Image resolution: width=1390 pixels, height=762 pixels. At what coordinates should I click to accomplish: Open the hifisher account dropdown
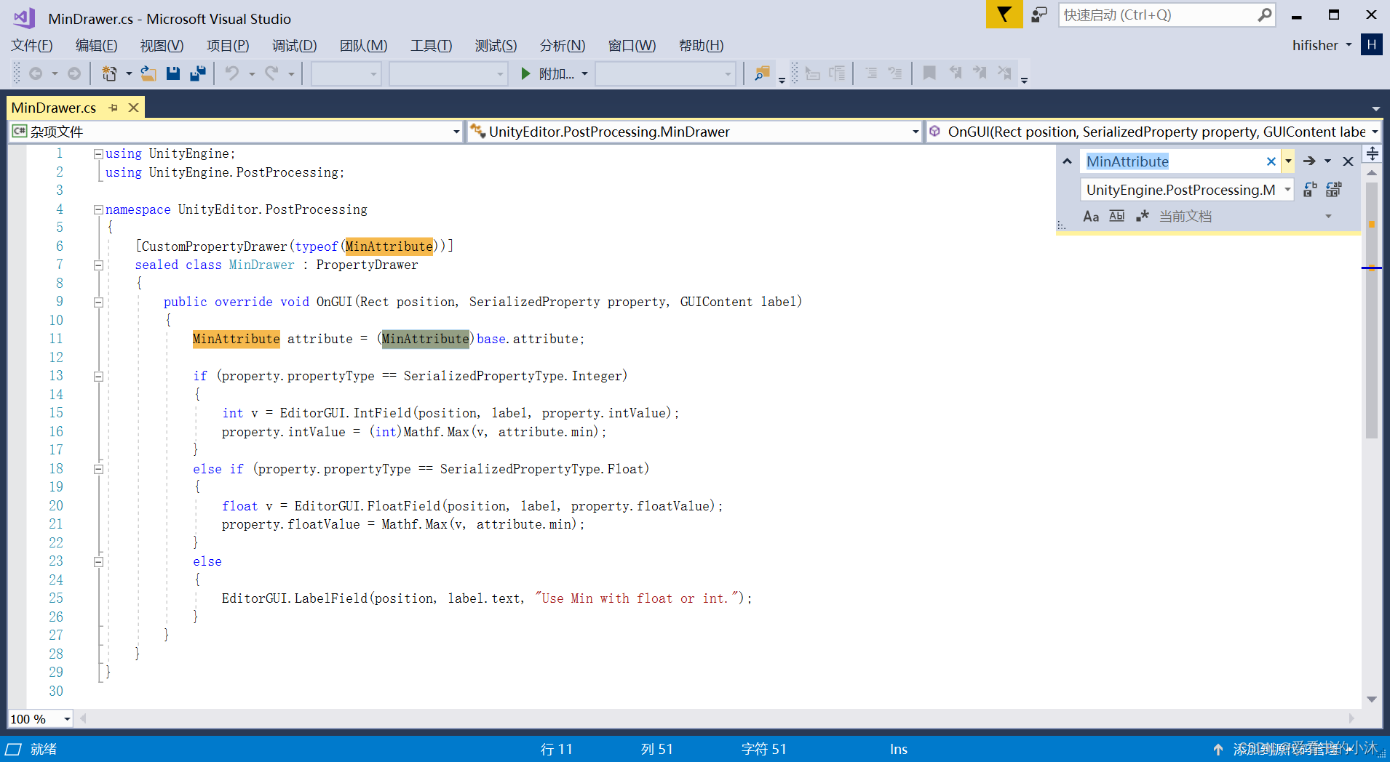pos(1349,45)
